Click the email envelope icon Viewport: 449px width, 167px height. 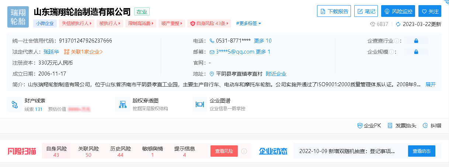(x=212, y=52)
